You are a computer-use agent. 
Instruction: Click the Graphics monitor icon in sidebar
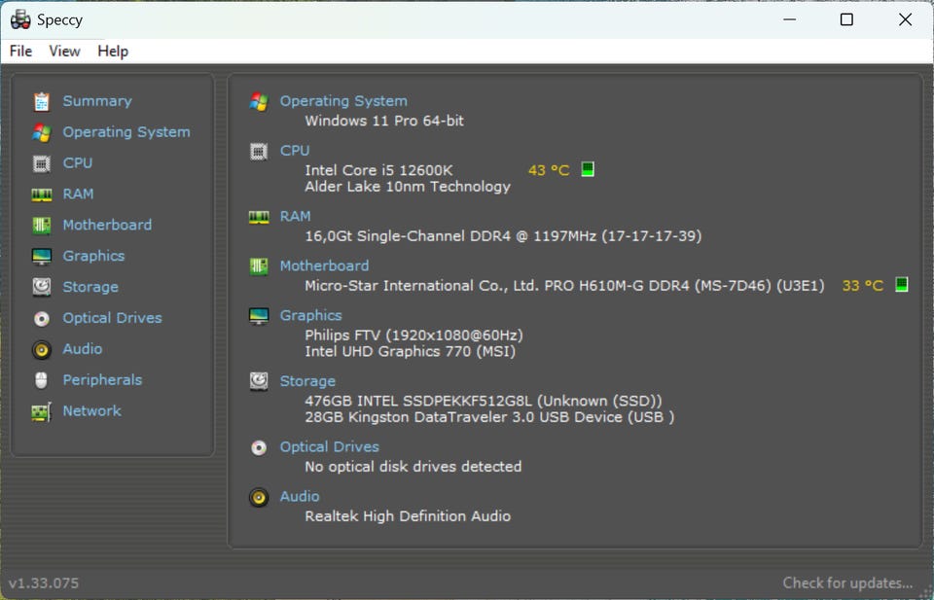click(x=41, y=257)
